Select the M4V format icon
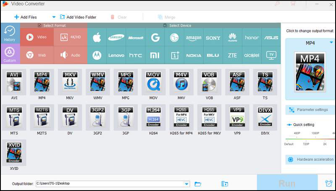Image resolution: width=336 pixels, height=191 pixels. [181, 82]
